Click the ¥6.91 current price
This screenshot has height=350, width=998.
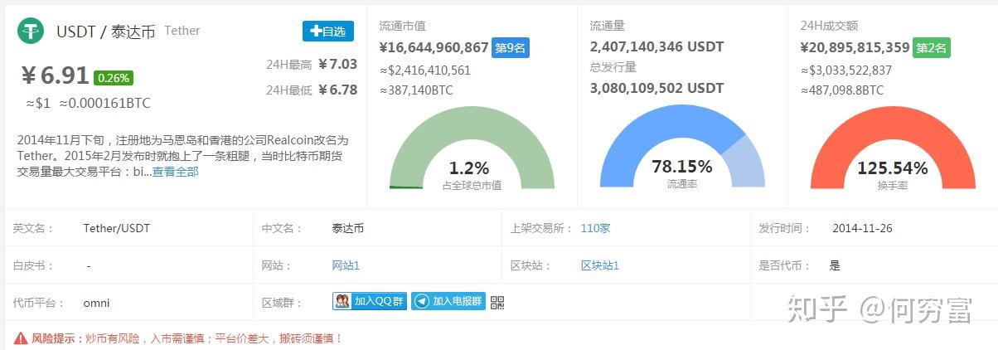(55, 76)
